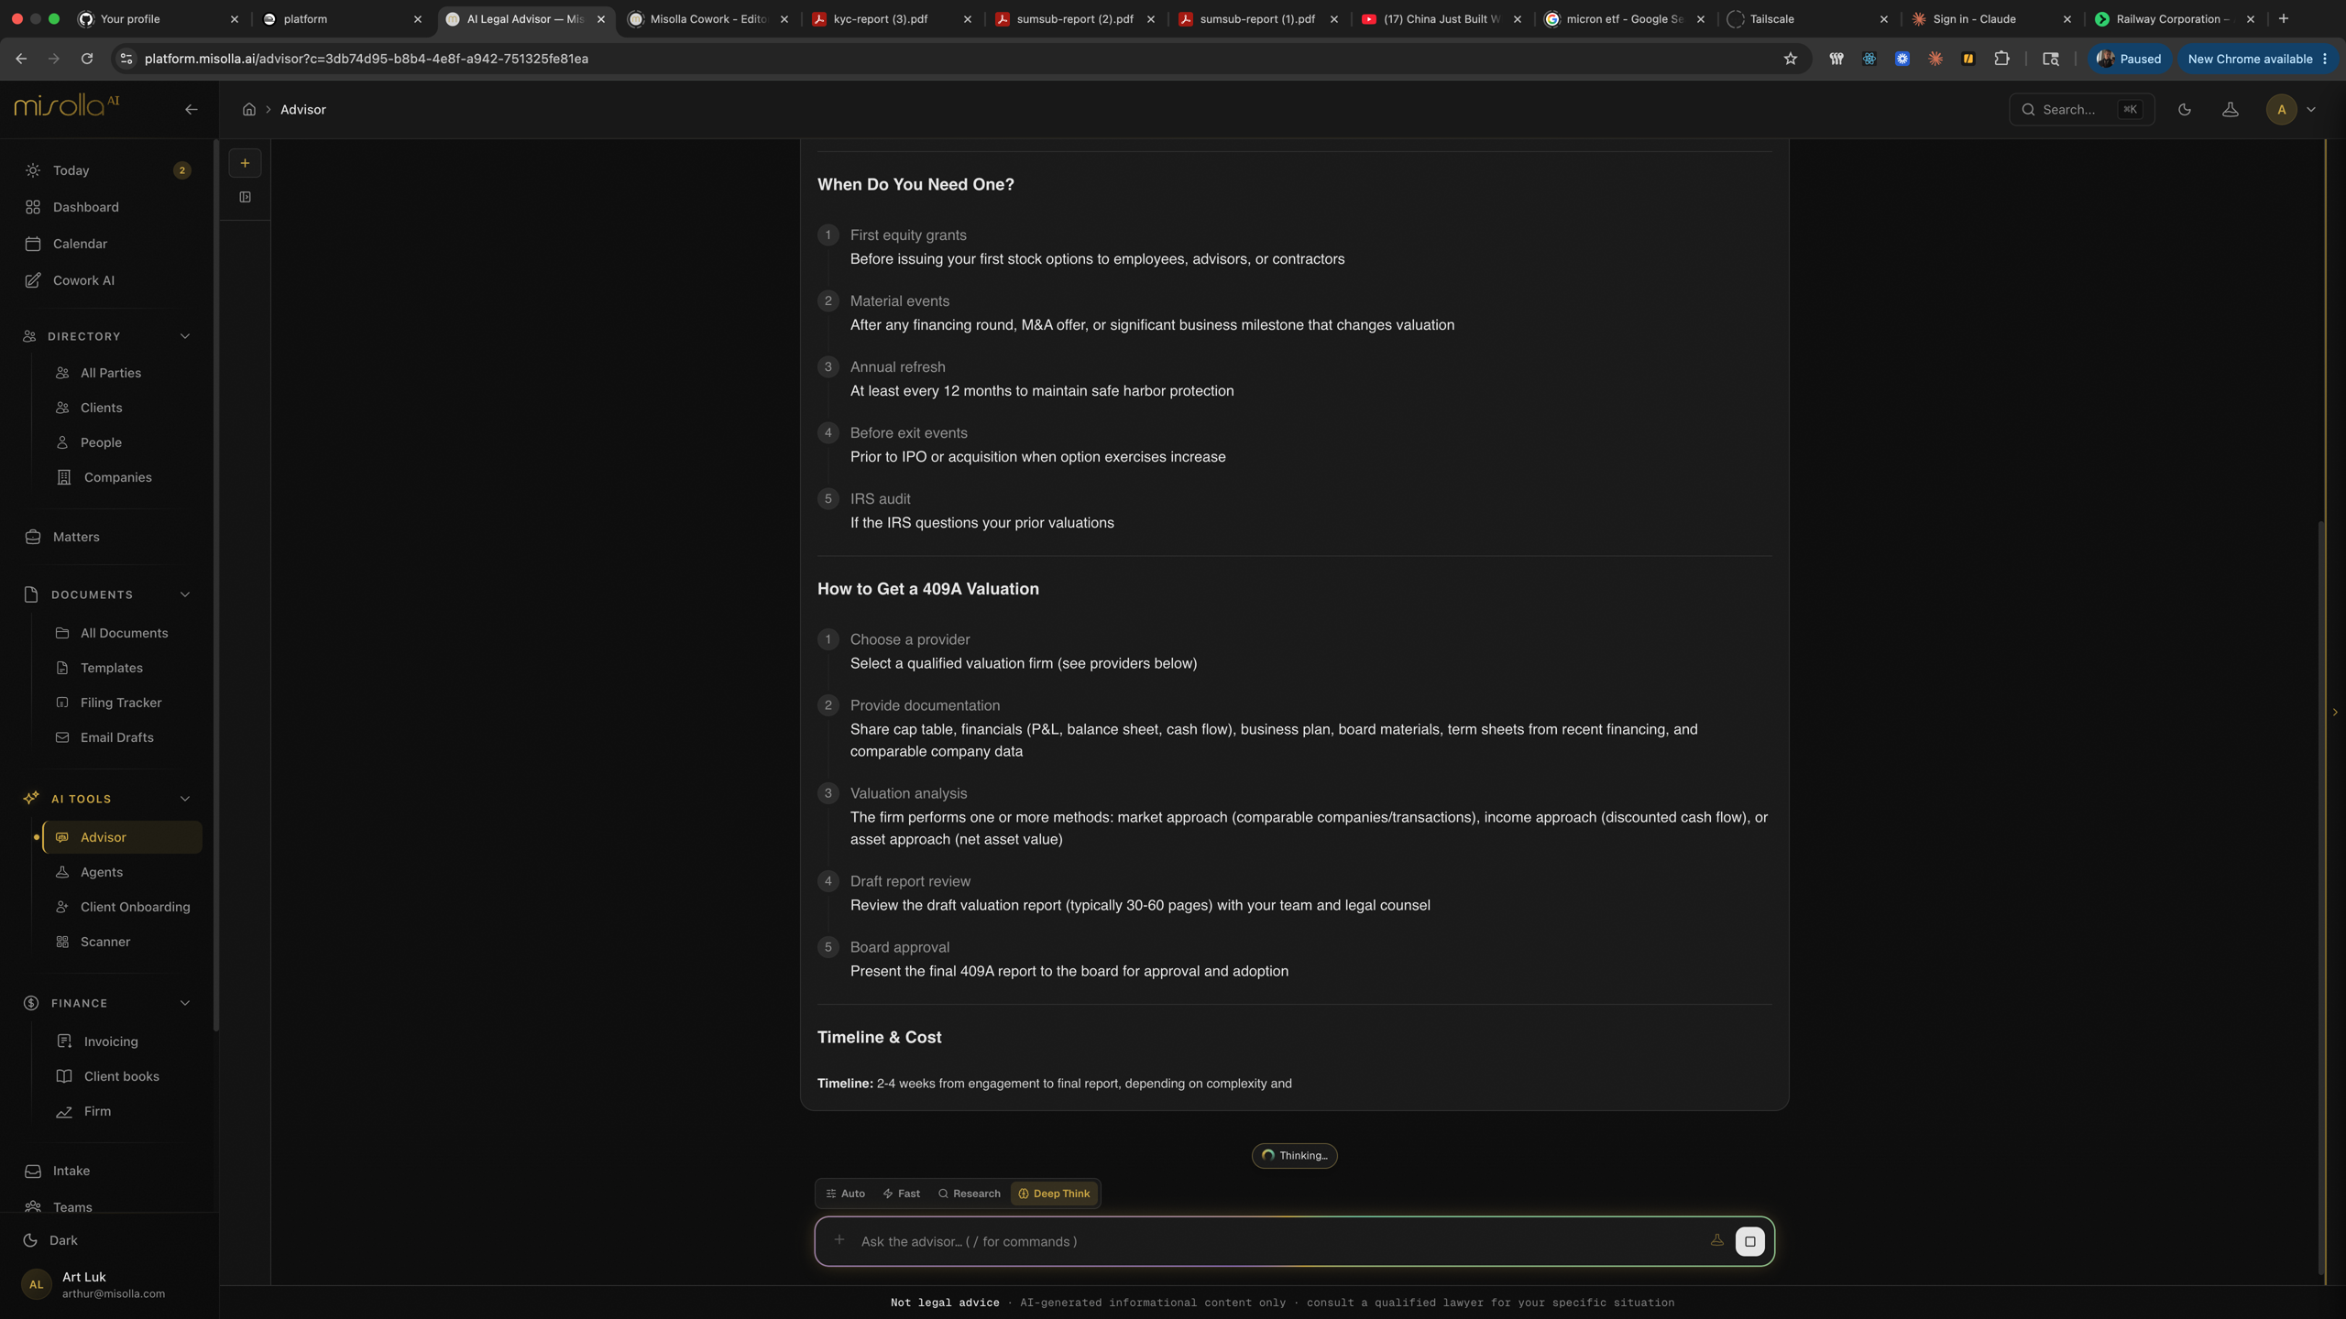2346x1319 pixels.
Task: View site information beside the address bar
Action: [x=126, y=59]
